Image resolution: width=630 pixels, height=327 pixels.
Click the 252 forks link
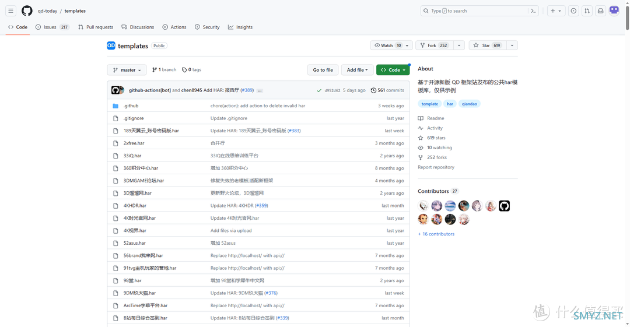coord(432,157)
